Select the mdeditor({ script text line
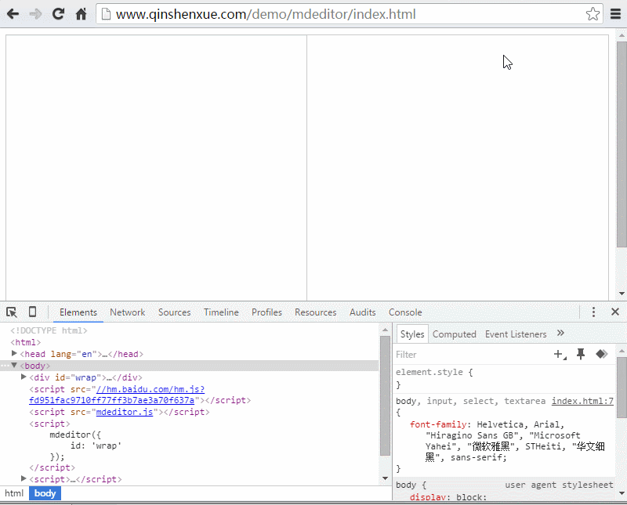This screenshot has width=627, height=505. [x=75, y=435]
